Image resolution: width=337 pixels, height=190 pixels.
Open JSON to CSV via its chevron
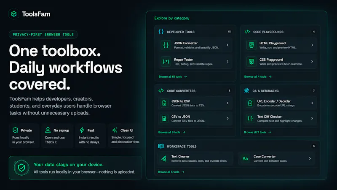(227, 103)
